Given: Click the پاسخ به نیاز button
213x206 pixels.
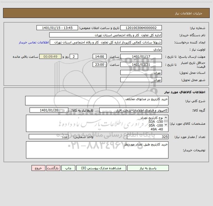Looking at the screenshot, I should click(148, 168).
